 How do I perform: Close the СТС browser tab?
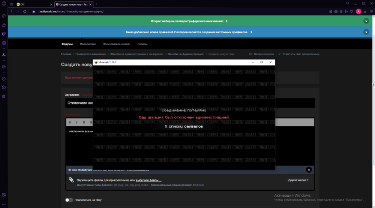click(51, 4)
